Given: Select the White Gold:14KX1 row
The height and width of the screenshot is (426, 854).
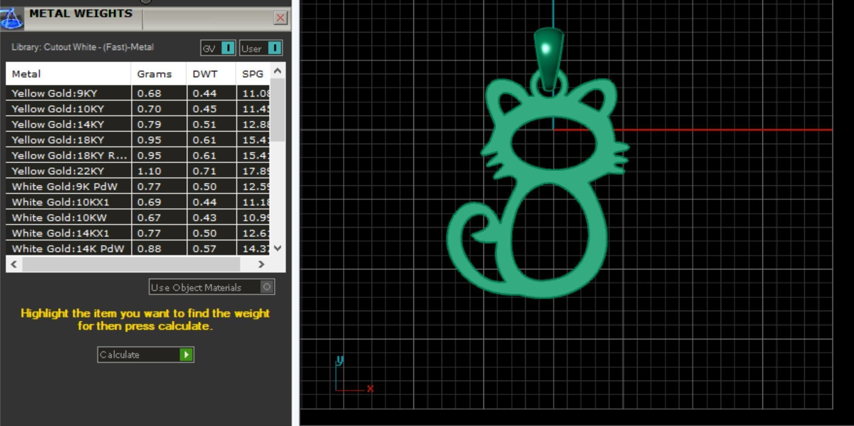Looking at the screenshot, I should pyautogui.click(x=138, y=233).
